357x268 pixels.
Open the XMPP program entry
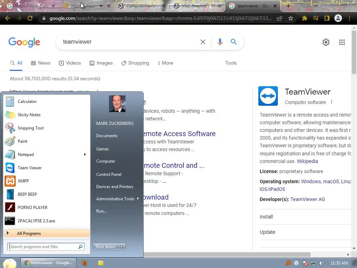pos(47,181)
